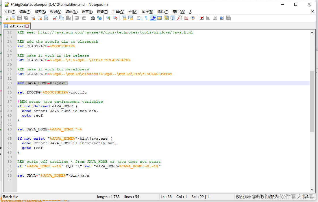318x202 pixels.
Task: Undo the last edit
Action: [77, 18]
